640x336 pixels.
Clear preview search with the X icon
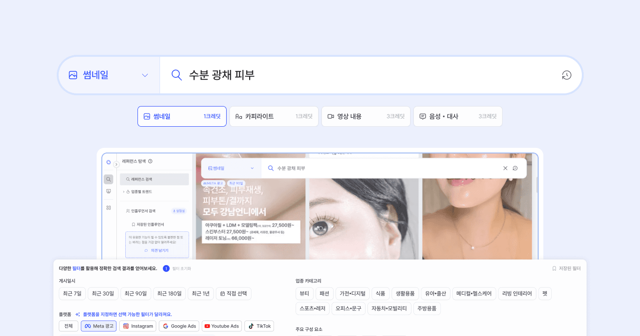tap(505, 168)
